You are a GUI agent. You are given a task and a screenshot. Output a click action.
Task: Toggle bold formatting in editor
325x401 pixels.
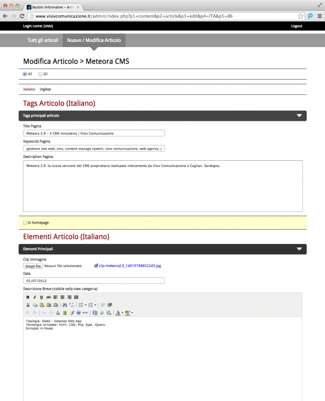tap(28, 297)
